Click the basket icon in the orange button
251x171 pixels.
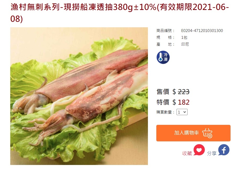(x=207, y=133)
